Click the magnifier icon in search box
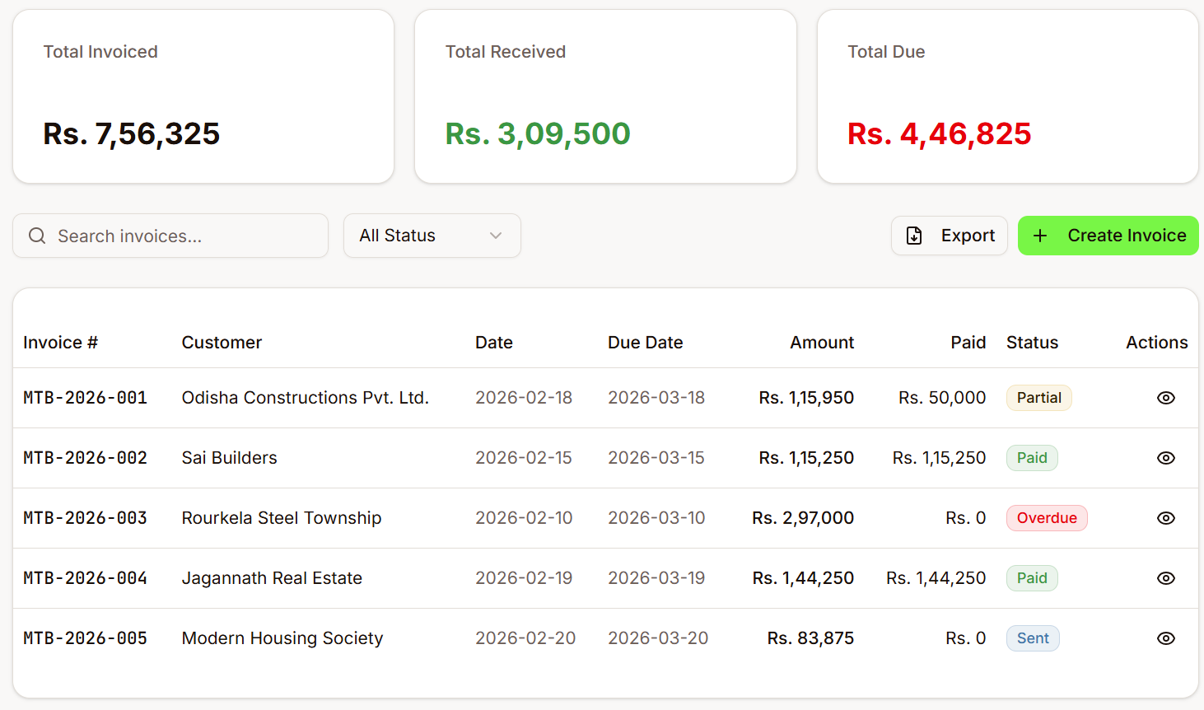Viewport: 1204px width, 710px height. coord(37,236)
